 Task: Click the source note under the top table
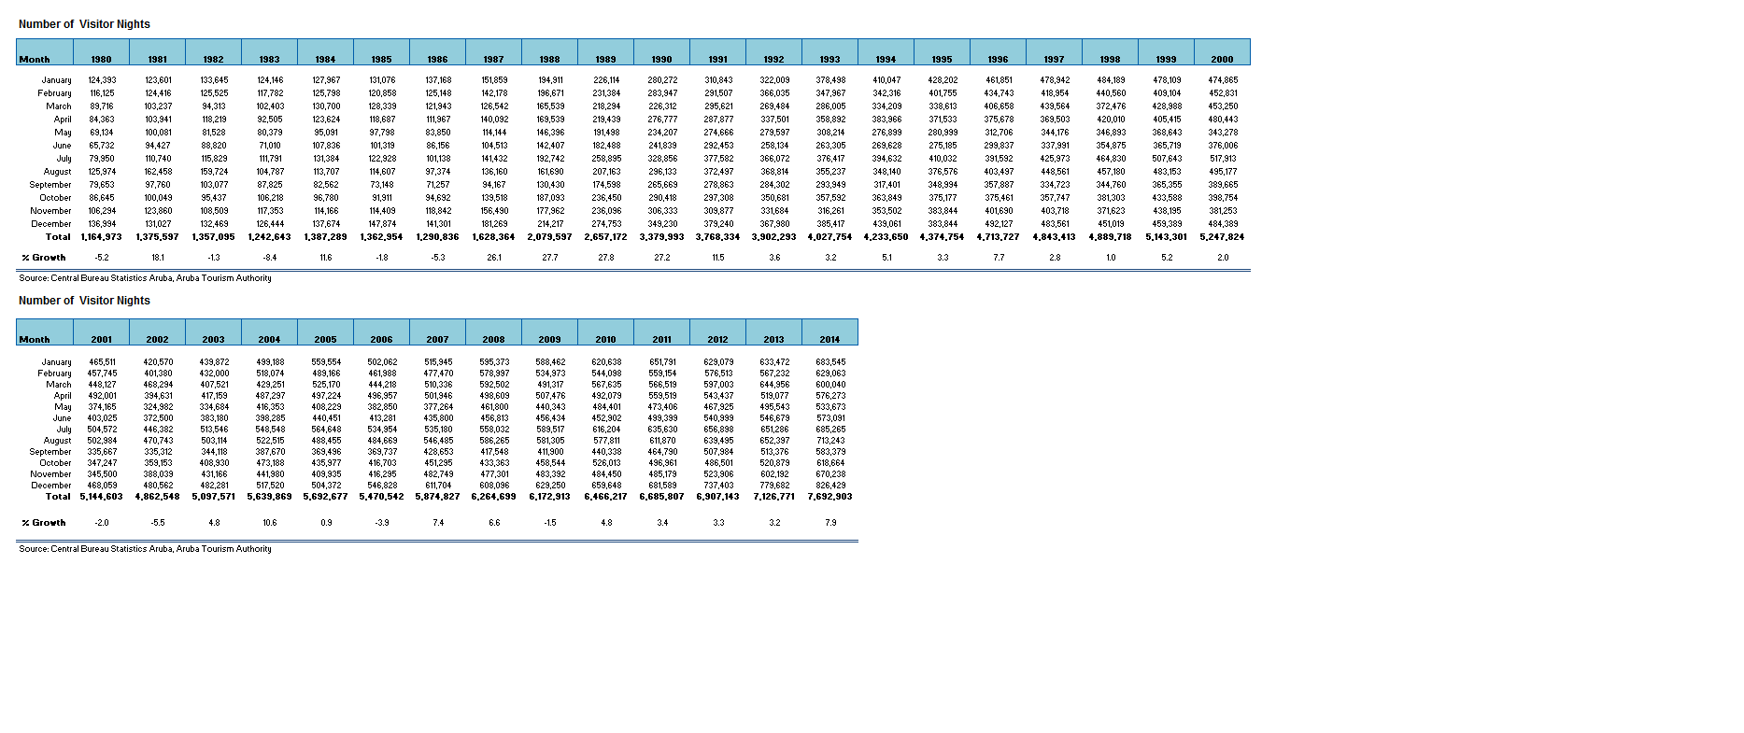145,278
